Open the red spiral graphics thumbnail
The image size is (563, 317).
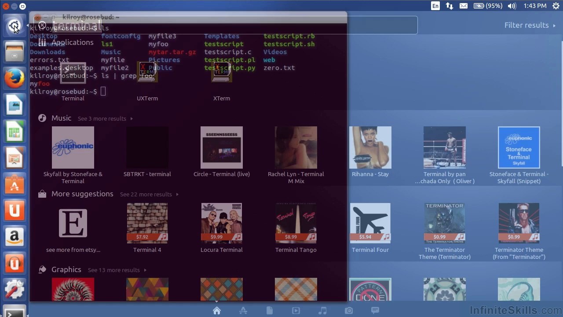click(x=73, y=289)
